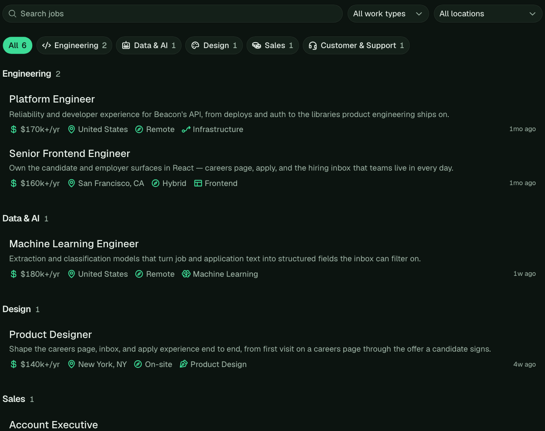Click chevron arrow in All work types

[419, 14]
